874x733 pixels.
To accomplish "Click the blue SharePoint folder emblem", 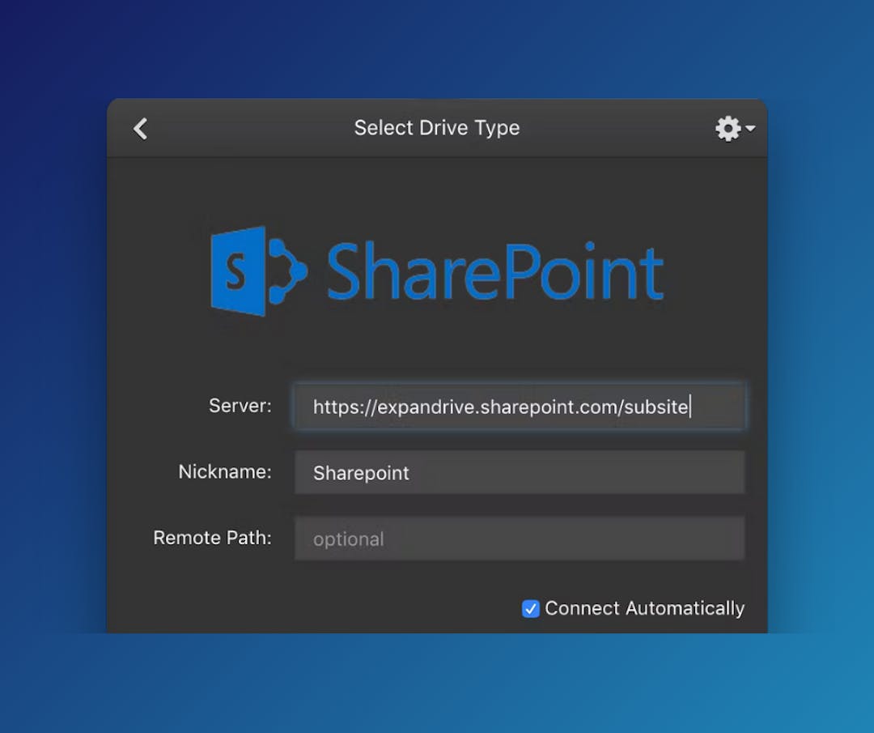I will click(x=239, y=270).
